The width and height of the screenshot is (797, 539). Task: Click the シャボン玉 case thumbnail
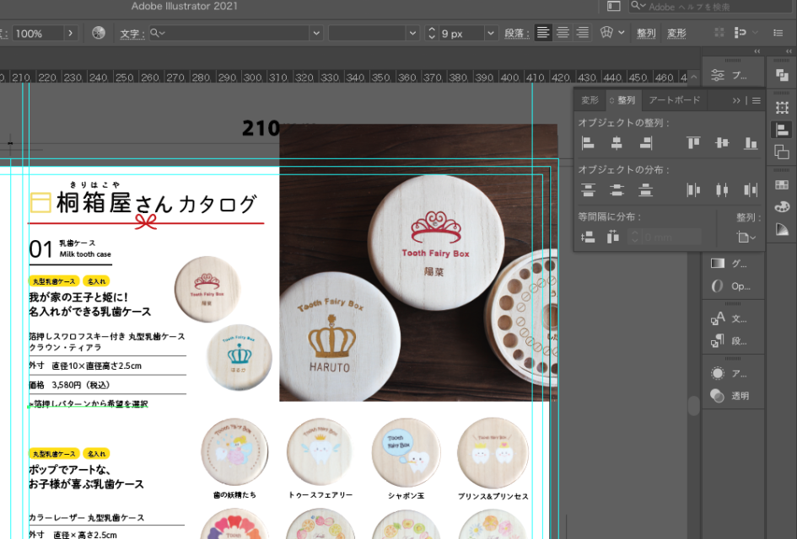coord(406,451)
